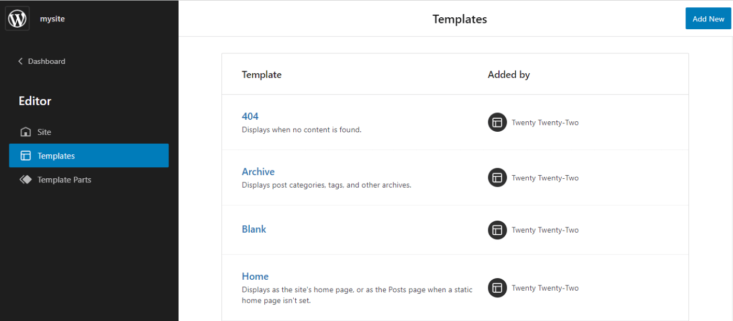Click the mysite site name label
733x321 pixels.
pyautogui.click(x=52, y=18)
